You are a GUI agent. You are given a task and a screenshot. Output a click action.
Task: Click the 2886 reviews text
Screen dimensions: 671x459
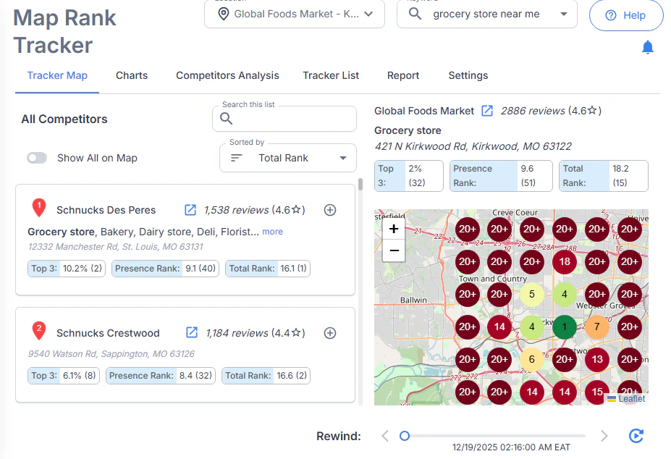(533, 111)
